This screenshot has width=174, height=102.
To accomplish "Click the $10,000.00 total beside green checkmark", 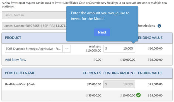I will pos(128,96).
